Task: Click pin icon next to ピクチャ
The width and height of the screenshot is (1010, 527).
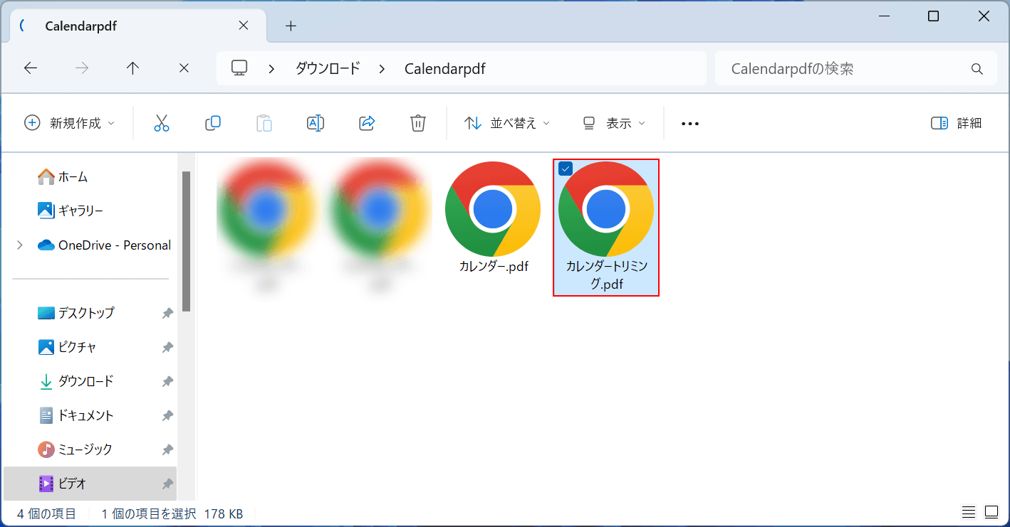Action: pyautogui.click(x=167, y=347)
